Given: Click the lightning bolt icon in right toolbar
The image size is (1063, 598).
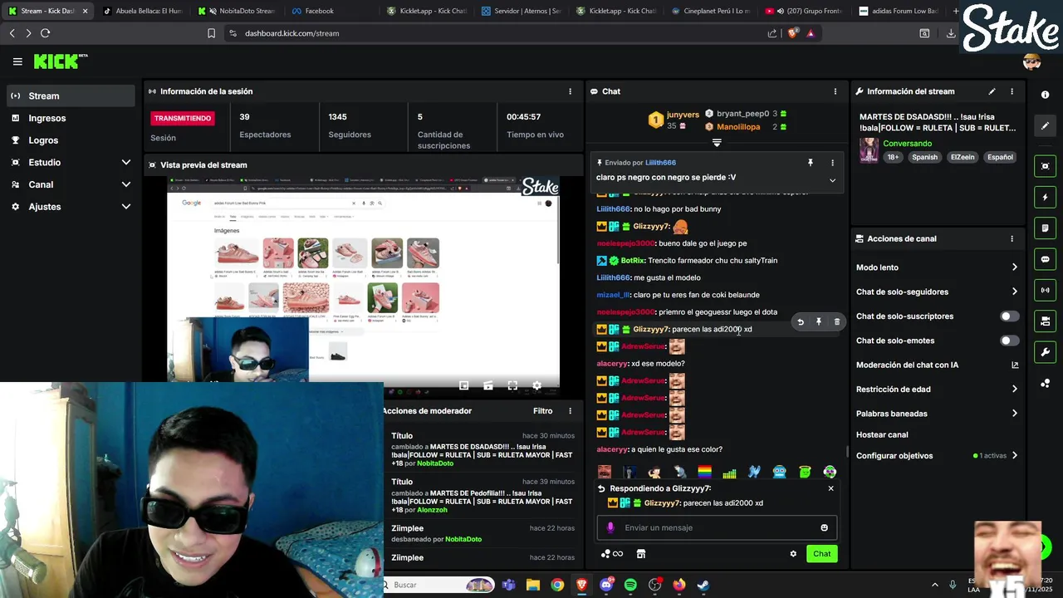Looking at the screenshot, I should click(1045, 198).
